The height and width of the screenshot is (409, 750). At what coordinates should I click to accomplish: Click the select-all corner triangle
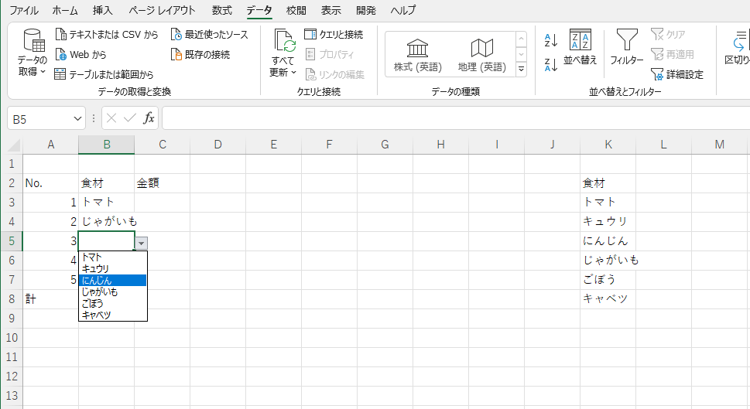pos(14,145)
